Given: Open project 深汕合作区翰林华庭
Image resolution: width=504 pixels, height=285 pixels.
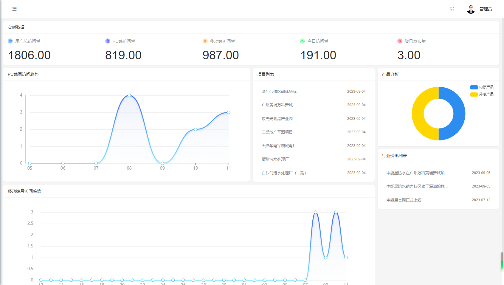Looking at the screenshot, I should tap(279, 92).
